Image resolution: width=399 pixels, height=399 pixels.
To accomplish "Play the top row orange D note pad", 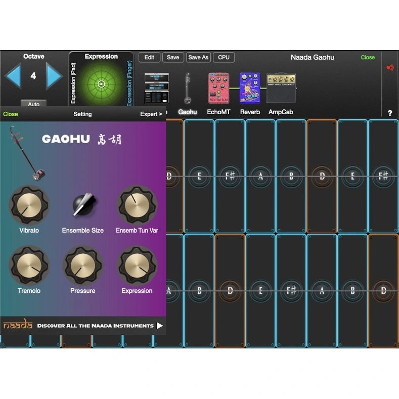I will 322,176.
